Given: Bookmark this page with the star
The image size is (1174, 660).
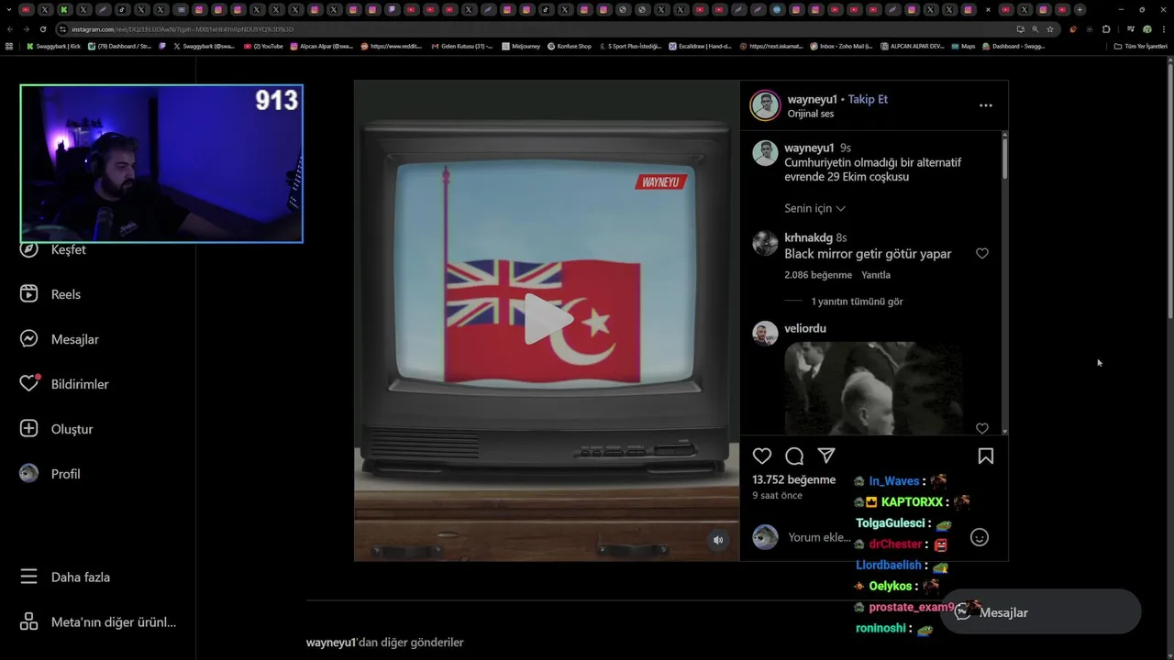Looking at the screenshot, I should 1050,29.
